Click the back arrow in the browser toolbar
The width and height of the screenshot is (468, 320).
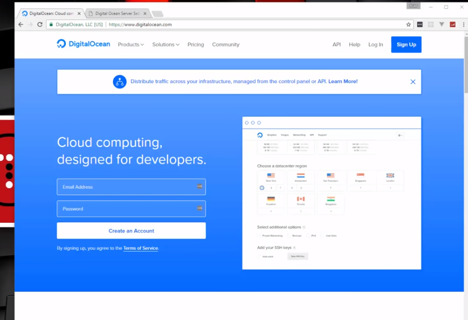20,24
